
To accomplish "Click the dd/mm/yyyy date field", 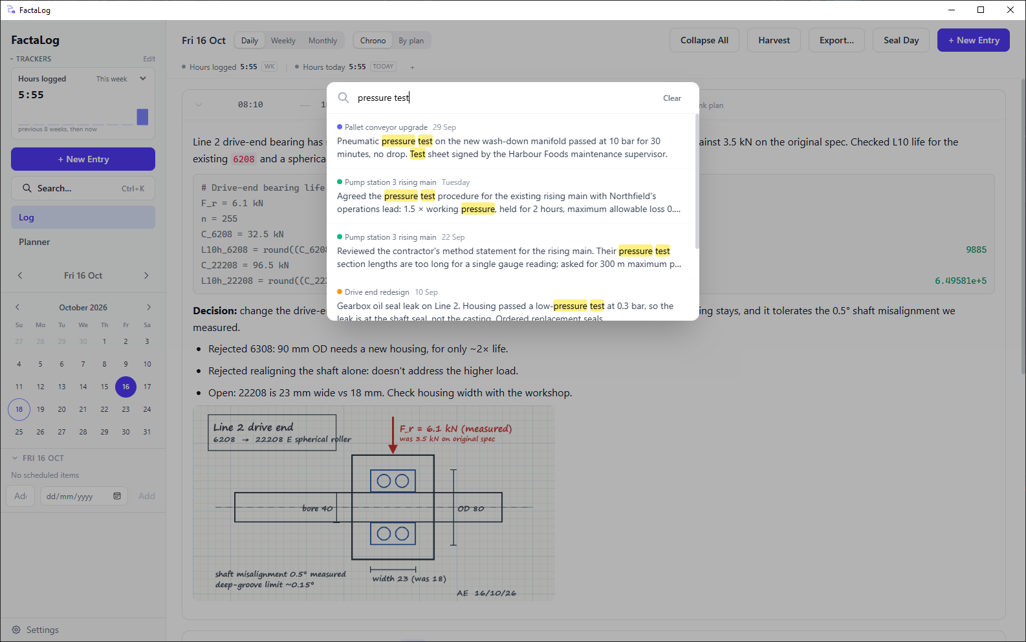I will click(x=83, y=496).
